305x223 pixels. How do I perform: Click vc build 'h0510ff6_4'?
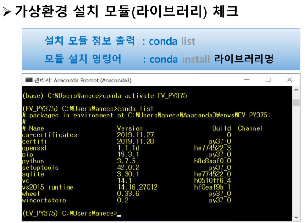click(213, 181)
